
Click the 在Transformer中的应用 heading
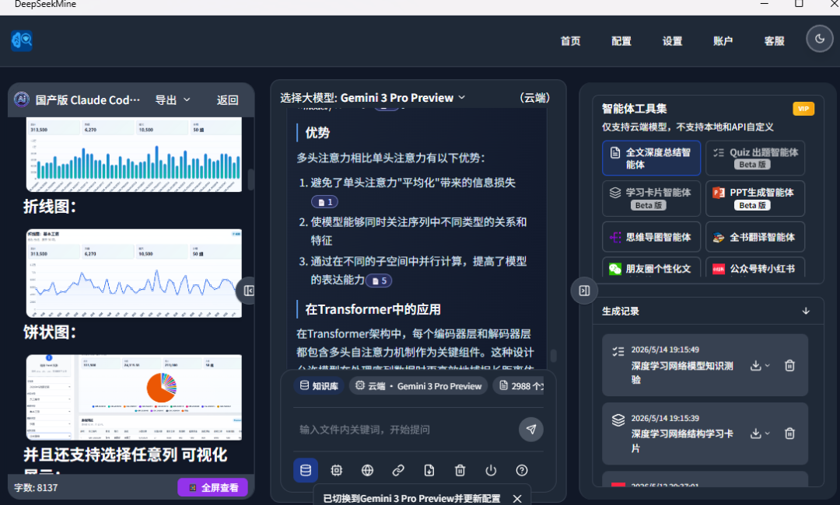coord(373,309)
